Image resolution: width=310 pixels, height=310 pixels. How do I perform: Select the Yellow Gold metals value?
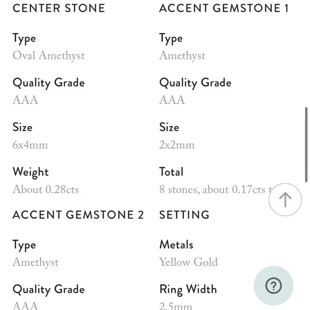tap(189, 262)
